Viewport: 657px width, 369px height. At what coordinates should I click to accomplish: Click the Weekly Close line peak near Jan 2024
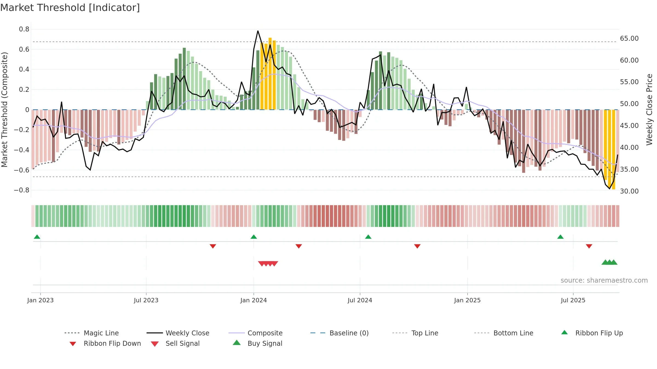click(x=258, y=31)
